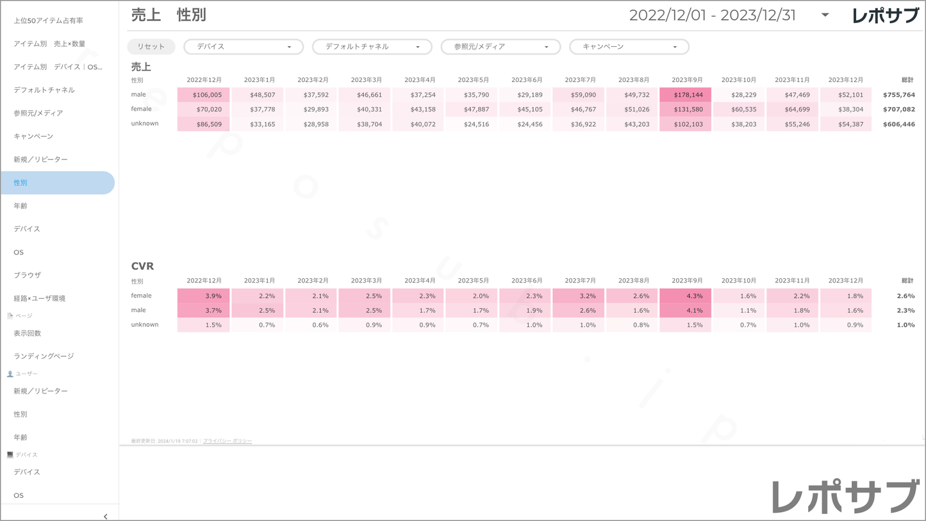Click the laptop icon beside デバイス header
Image resolution: width=926 pixels, height=521 pixels.
tap(10, 454)
